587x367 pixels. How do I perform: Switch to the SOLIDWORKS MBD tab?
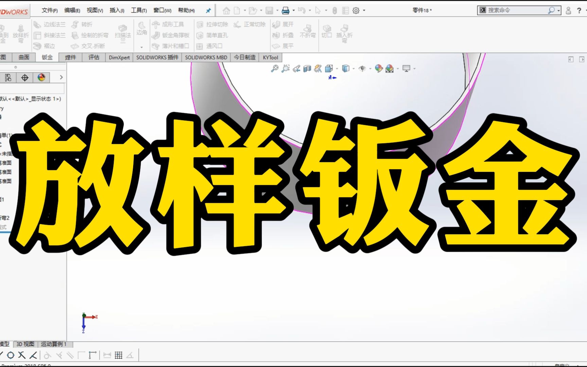tap(206, 57)
